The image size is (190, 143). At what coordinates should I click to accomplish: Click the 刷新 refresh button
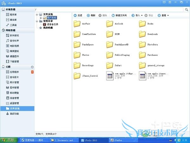pyautogui.click(x=91, y=16)
